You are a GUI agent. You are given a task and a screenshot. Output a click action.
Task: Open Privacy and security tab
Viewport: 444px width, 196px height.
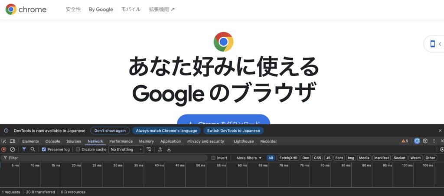coord(206,141)
